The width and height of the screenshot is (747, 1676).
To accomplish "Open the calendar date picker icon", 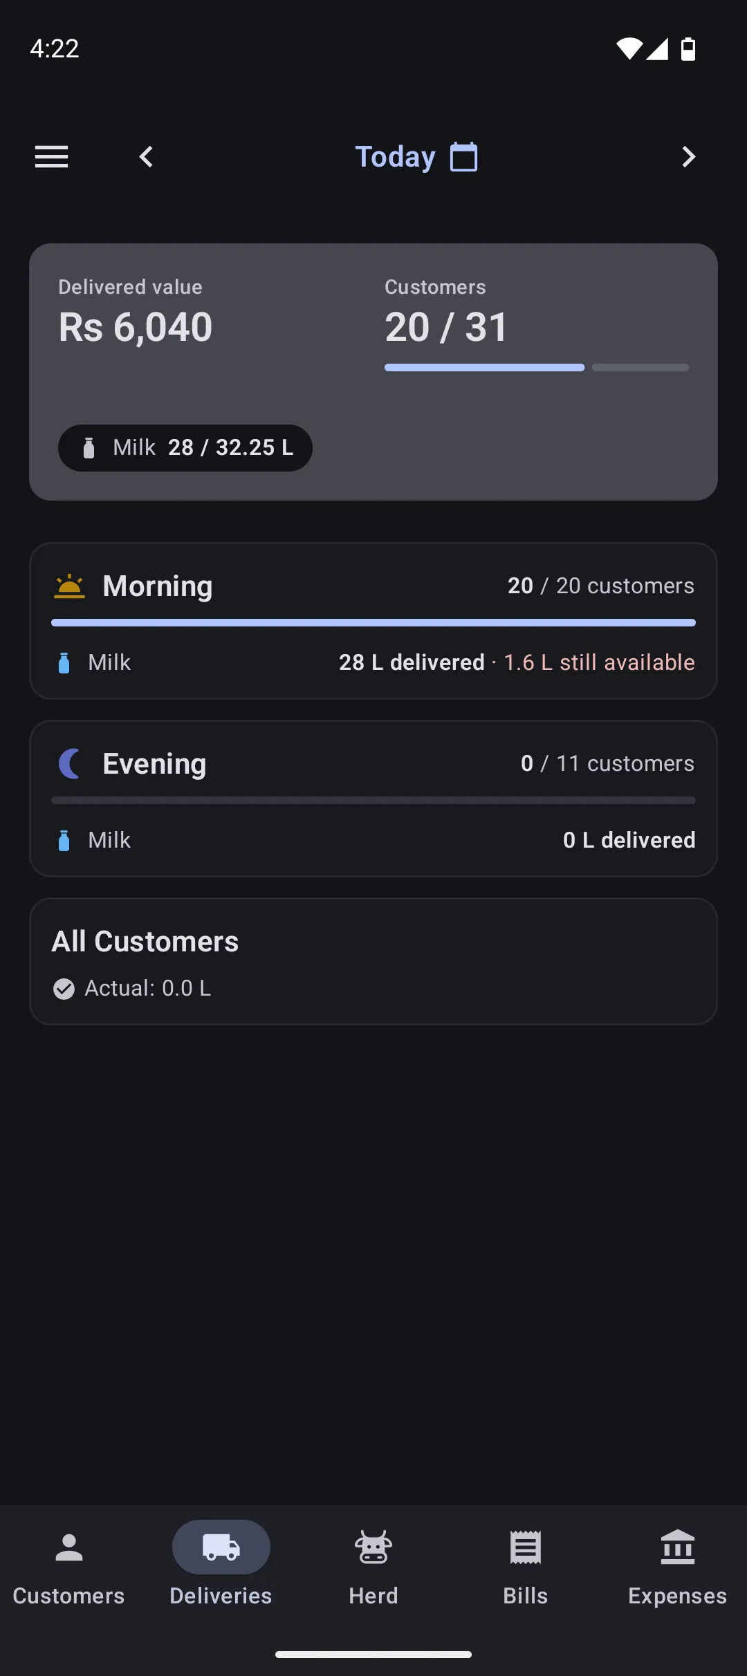I will pos(464,157).
